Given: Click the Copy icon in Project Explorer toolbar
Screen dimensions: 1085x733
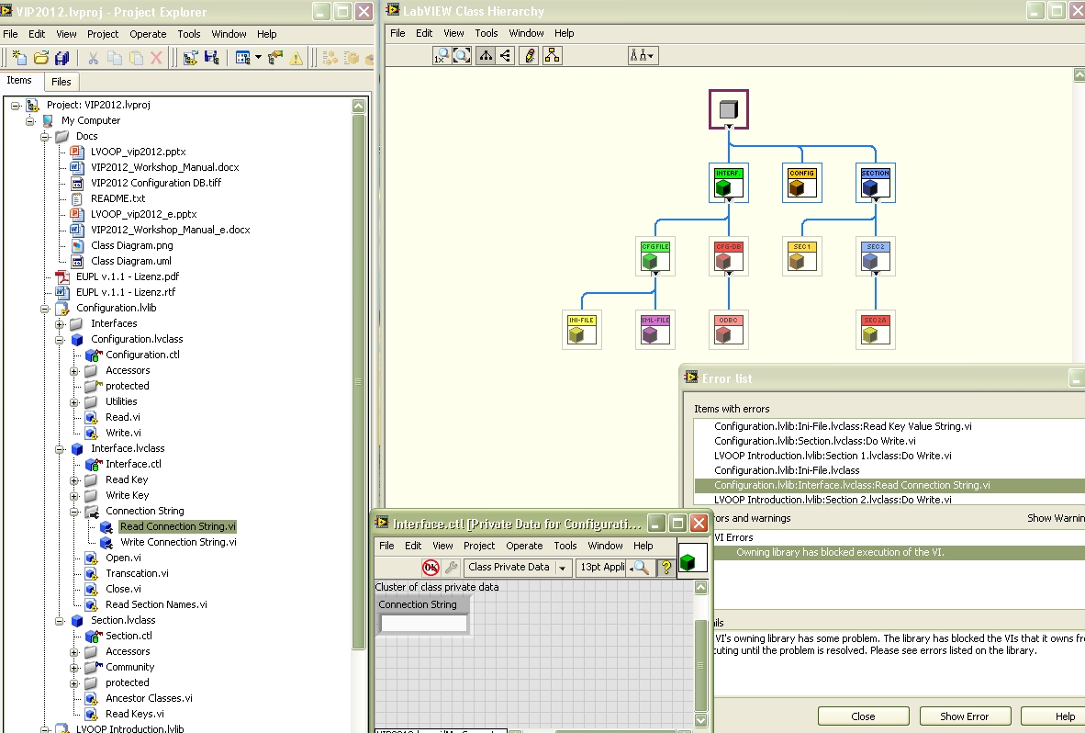Looking at the screenshot, I should click(x=114, y=58).
